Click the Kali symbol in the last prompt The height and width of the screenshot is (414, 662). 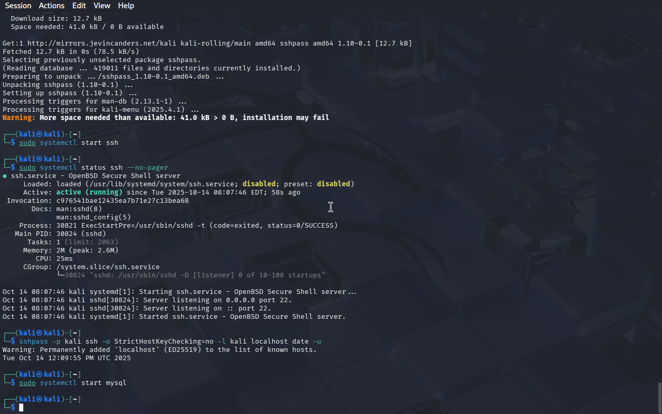pyautogui.click(x=40, y=400)
